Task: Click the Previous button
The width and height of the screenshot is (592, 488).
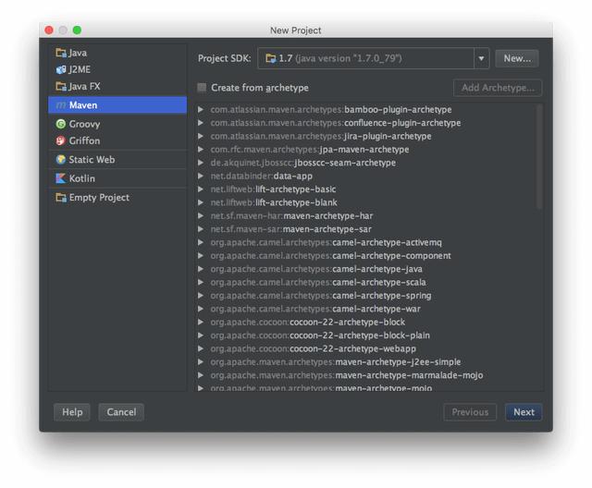Action: tap(470, 412)
